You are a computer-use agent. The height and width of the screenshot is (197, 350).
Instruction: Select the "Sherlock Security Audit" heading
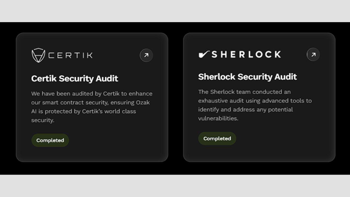247,77
